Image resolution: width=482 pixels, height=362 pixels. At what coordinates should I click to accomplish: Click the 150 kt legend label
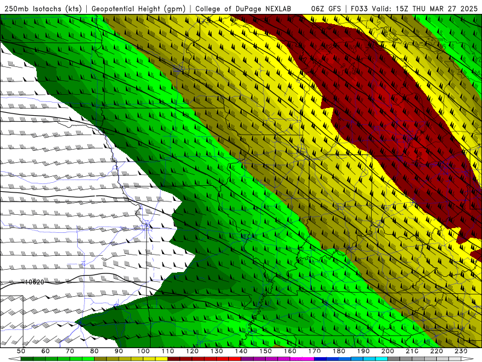(266, 351)
